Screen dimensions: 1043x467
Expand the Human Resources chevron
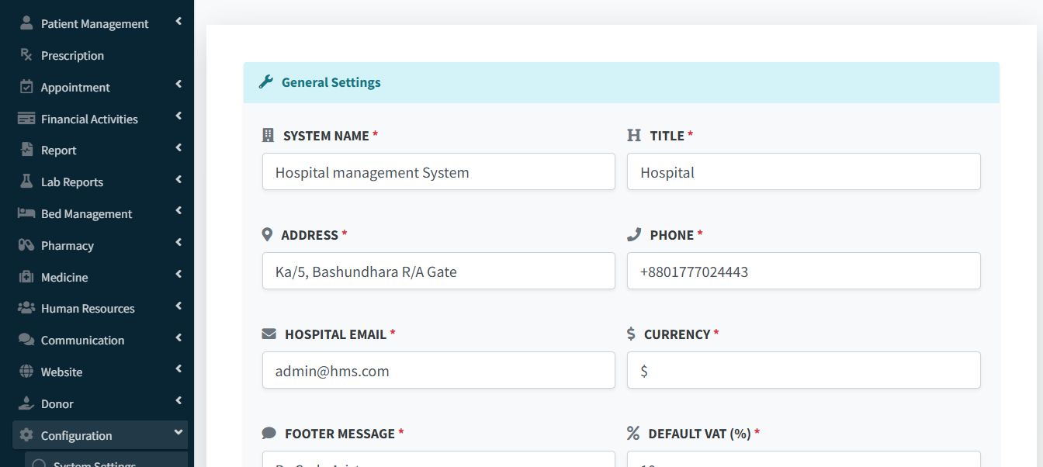178,306
